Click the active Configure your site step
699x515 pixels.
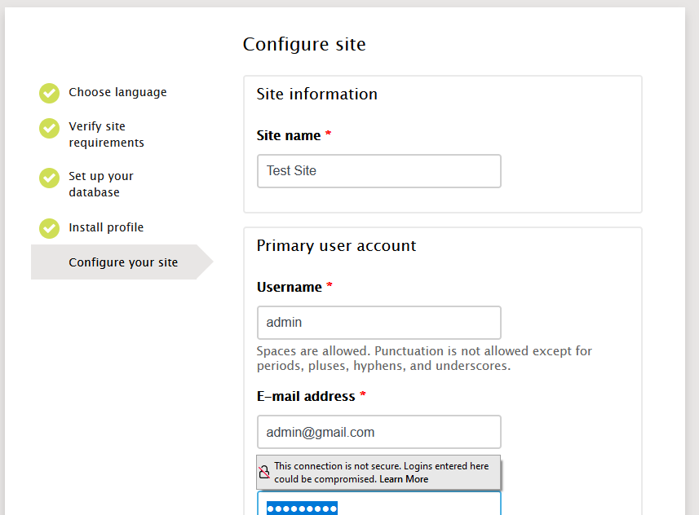pyautogui.click(x=122, y=262)
